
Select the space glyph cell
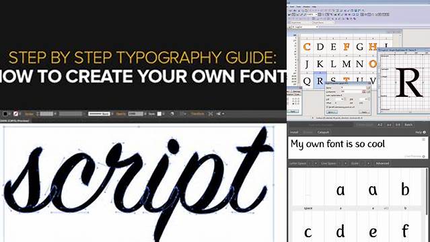pos(308,189)
